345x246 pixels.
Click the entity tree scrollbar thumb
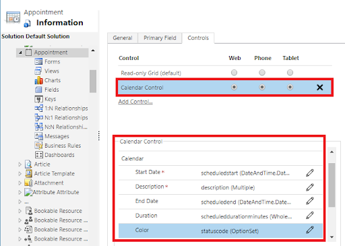click(93, 81)
